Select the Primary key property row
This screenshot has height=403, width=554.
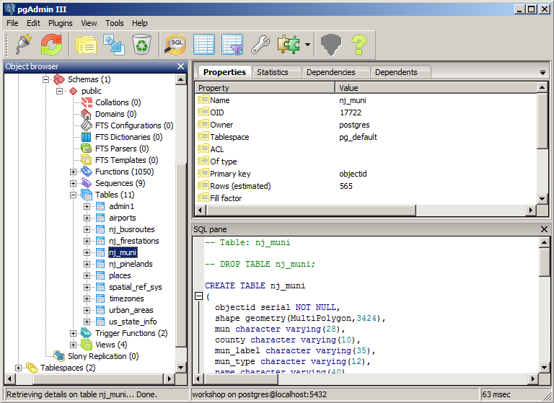click(x=366, y=174)
